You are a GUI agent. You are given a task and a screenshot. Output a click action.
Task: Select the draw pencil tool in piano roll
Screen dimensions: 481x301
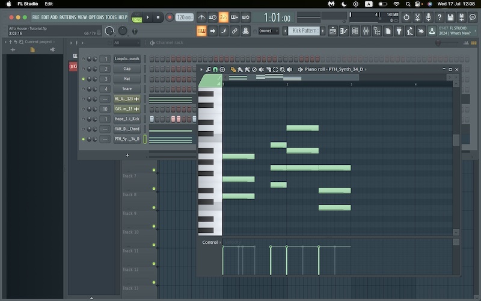(x=233, y=70)
